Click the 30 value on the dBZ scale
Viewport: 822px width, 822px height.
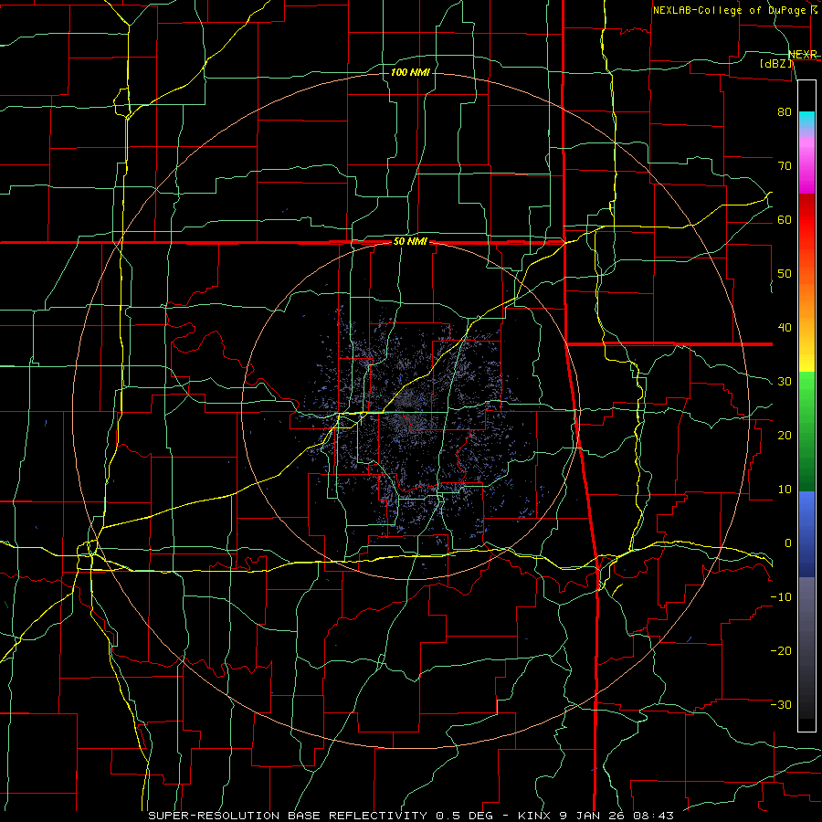coord(785,381)
